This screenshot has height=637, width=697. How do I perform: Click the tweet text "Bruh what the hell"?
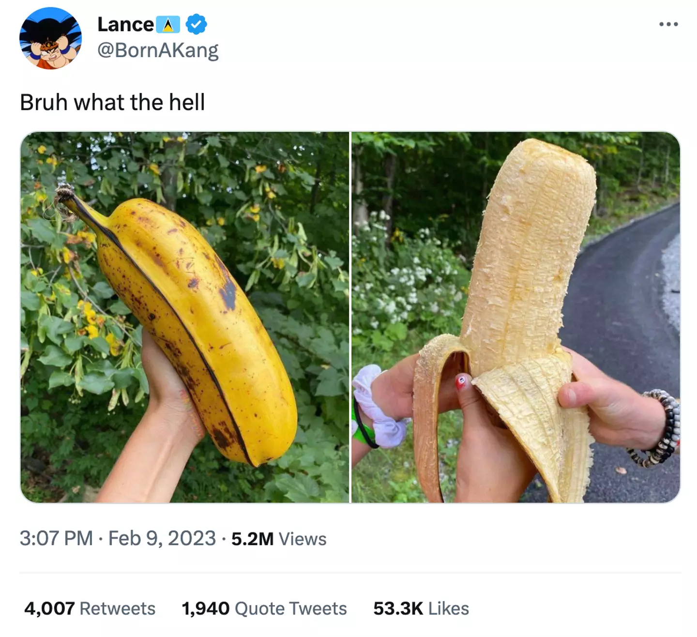pyautogui.click(x=112, y=102)
